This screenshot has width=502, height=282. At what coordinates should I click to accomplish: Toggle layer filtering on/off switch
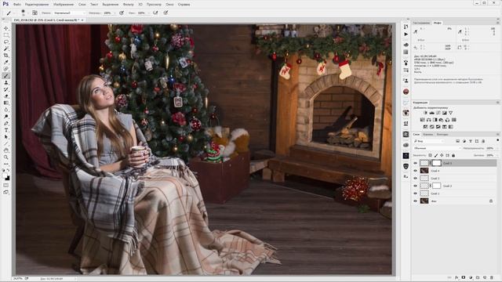click(x=497, y=140)
